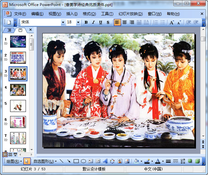Open the font name dropdown
The width and height of the screenshot is (208, 175).
[63, 22]
